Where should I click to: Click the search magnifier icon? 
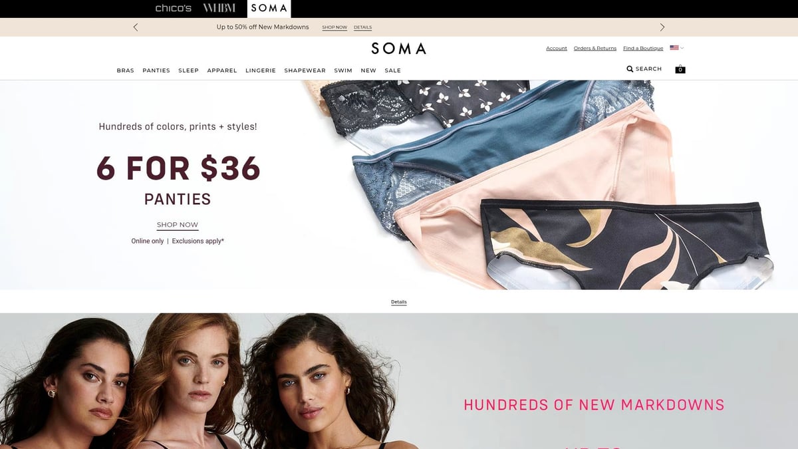[630, 69]
